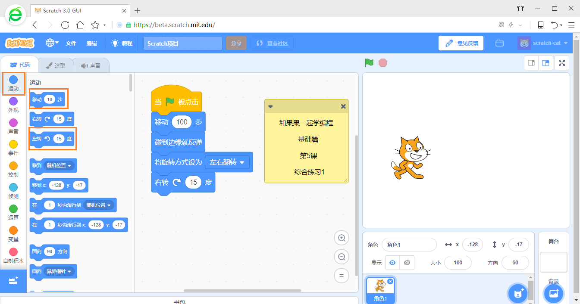Click the 移动 10 步 palette block
580x304 pixels.
coord(48,99)
